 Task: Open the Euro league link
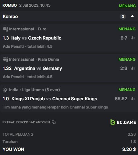(42, 29)
